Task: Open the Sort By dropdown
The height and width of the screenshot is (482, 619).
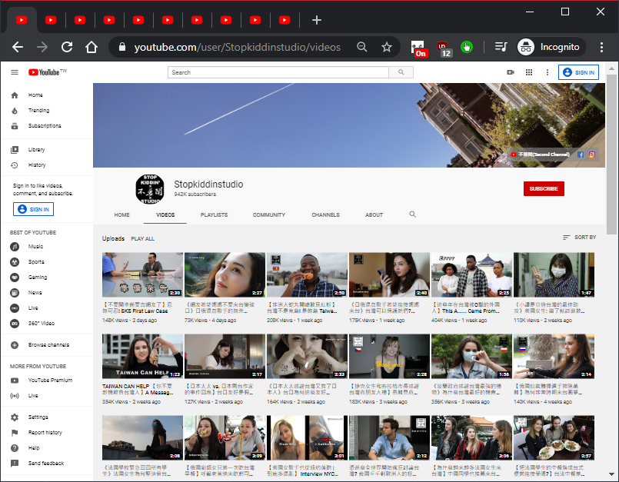Action: [579, 238]
